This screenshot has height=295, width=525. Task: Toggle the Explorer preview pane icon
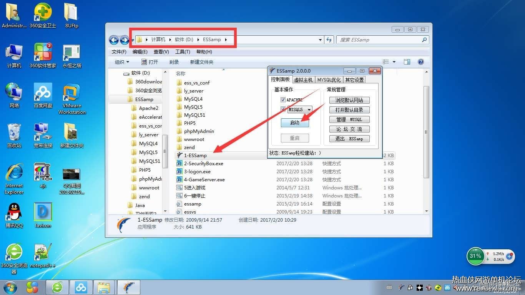(x=407, y=62)
